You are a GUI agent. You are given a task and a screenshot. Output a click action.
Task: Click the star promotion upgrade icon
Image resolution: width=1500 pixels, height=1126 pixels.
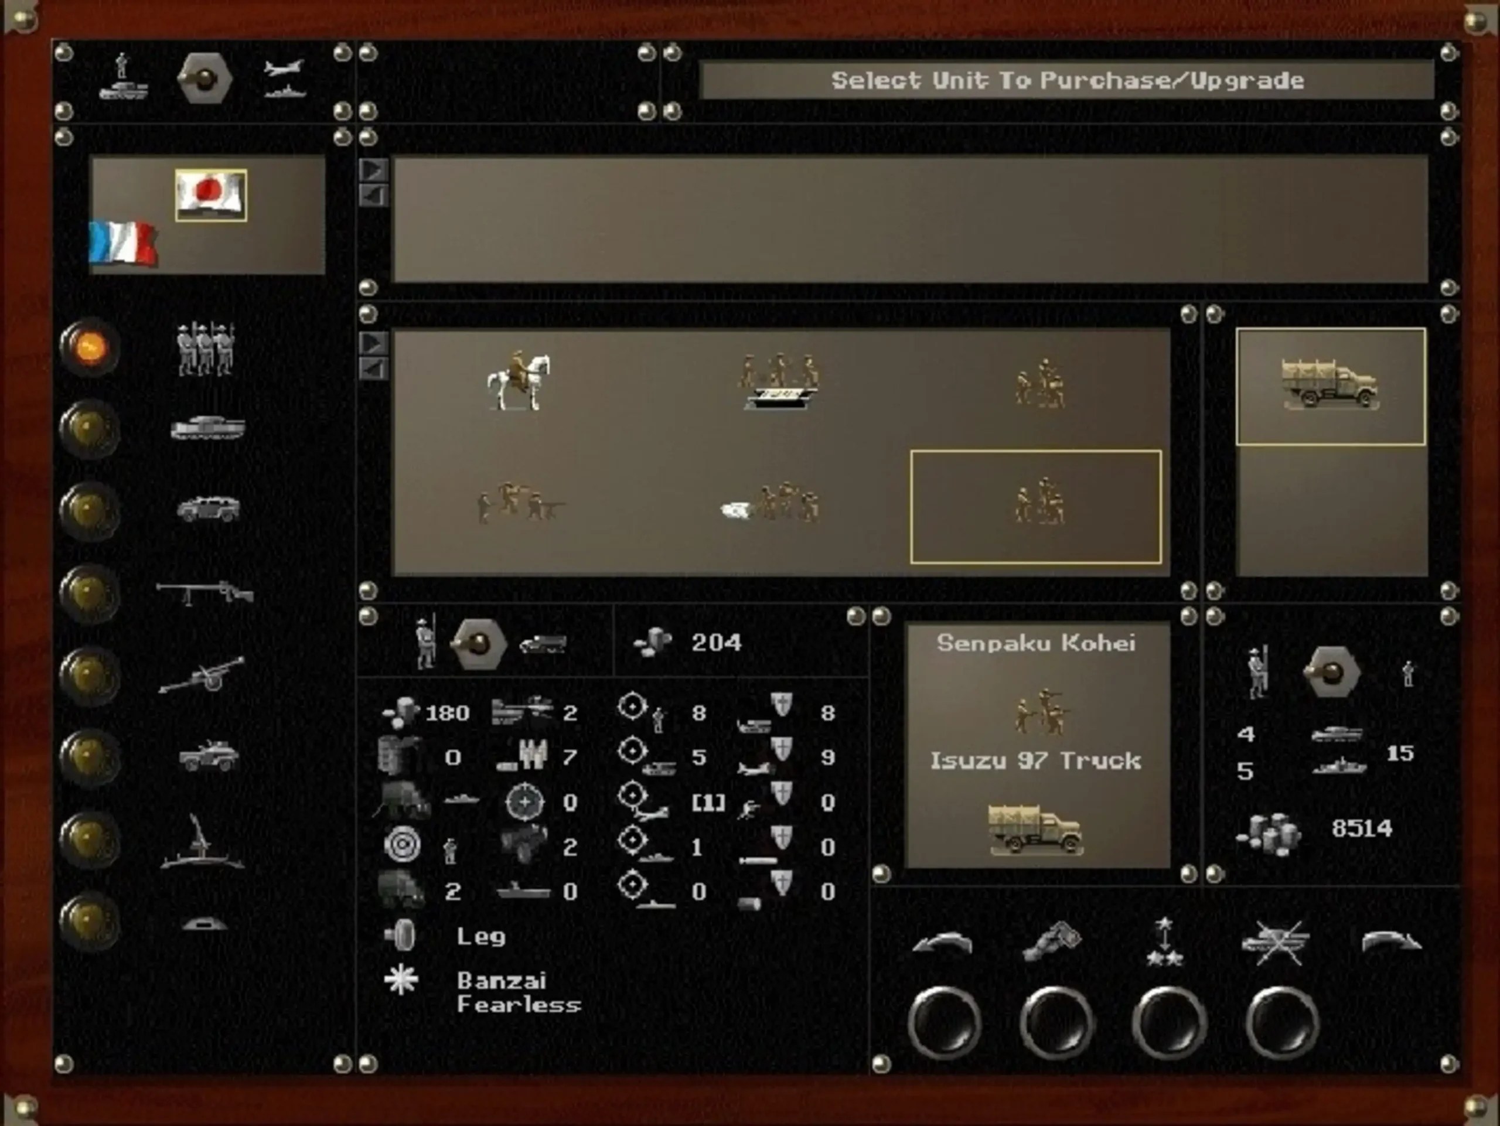1164,942
